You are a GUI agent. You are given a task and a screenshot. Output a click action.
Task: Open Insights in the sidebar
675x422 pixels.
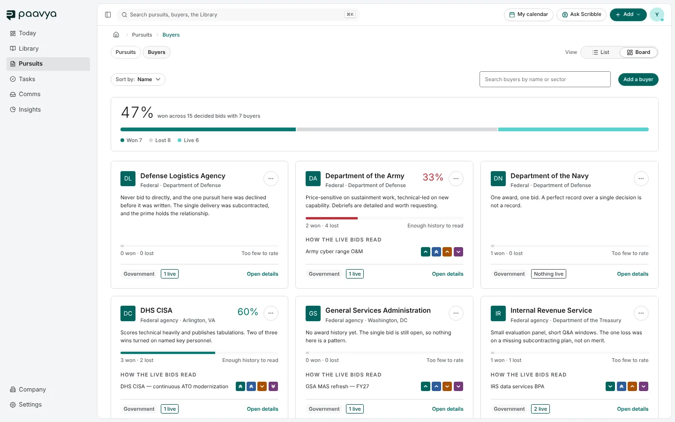pyautogui.click(x=48, y=110)
